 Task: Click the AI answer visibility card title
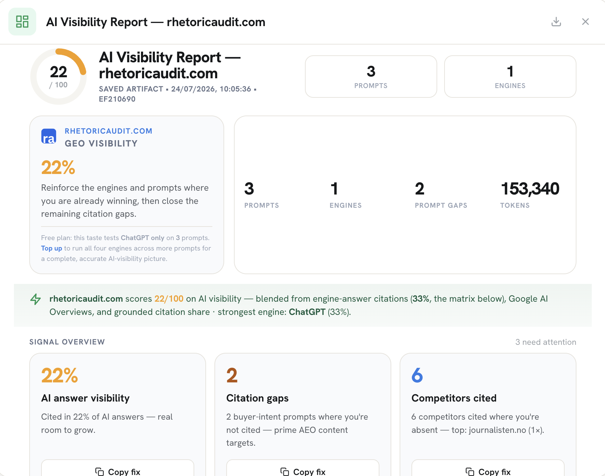(85, 398)
